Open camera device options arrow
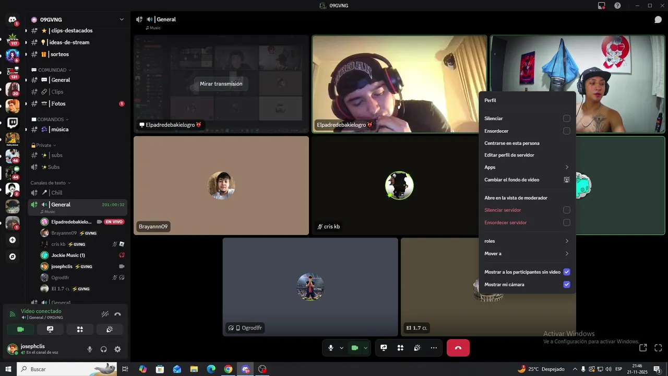Image resolution: width=668 pixels, height=376 pixels. click(x=366, y=348)
